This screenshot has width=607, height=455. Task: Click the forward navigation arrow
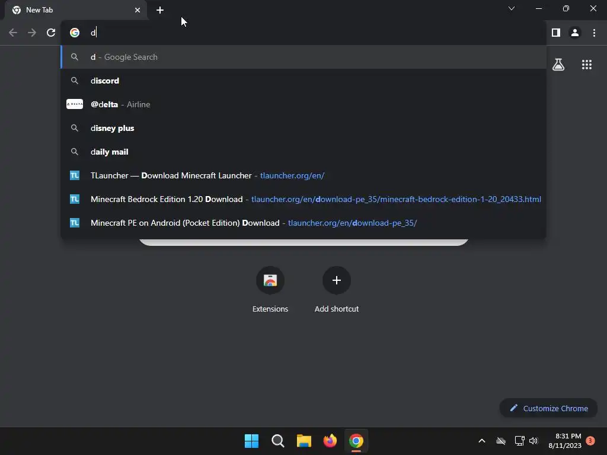32,33
